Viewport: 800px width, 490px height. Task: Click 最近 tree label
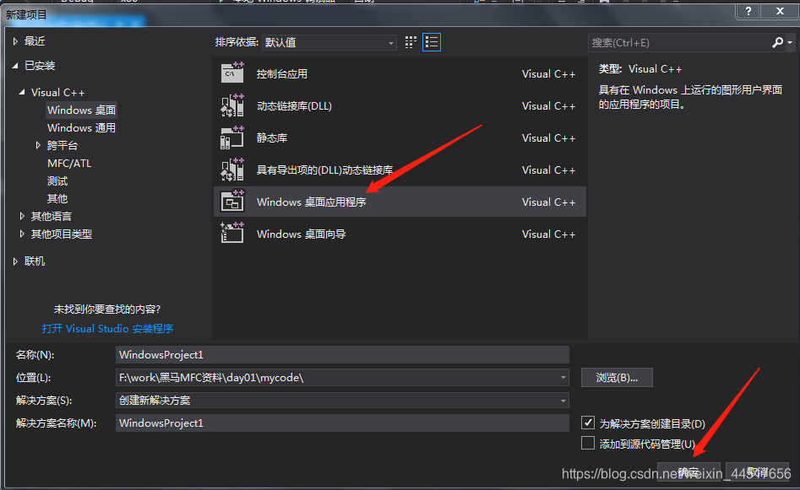(x=35, y=41)
